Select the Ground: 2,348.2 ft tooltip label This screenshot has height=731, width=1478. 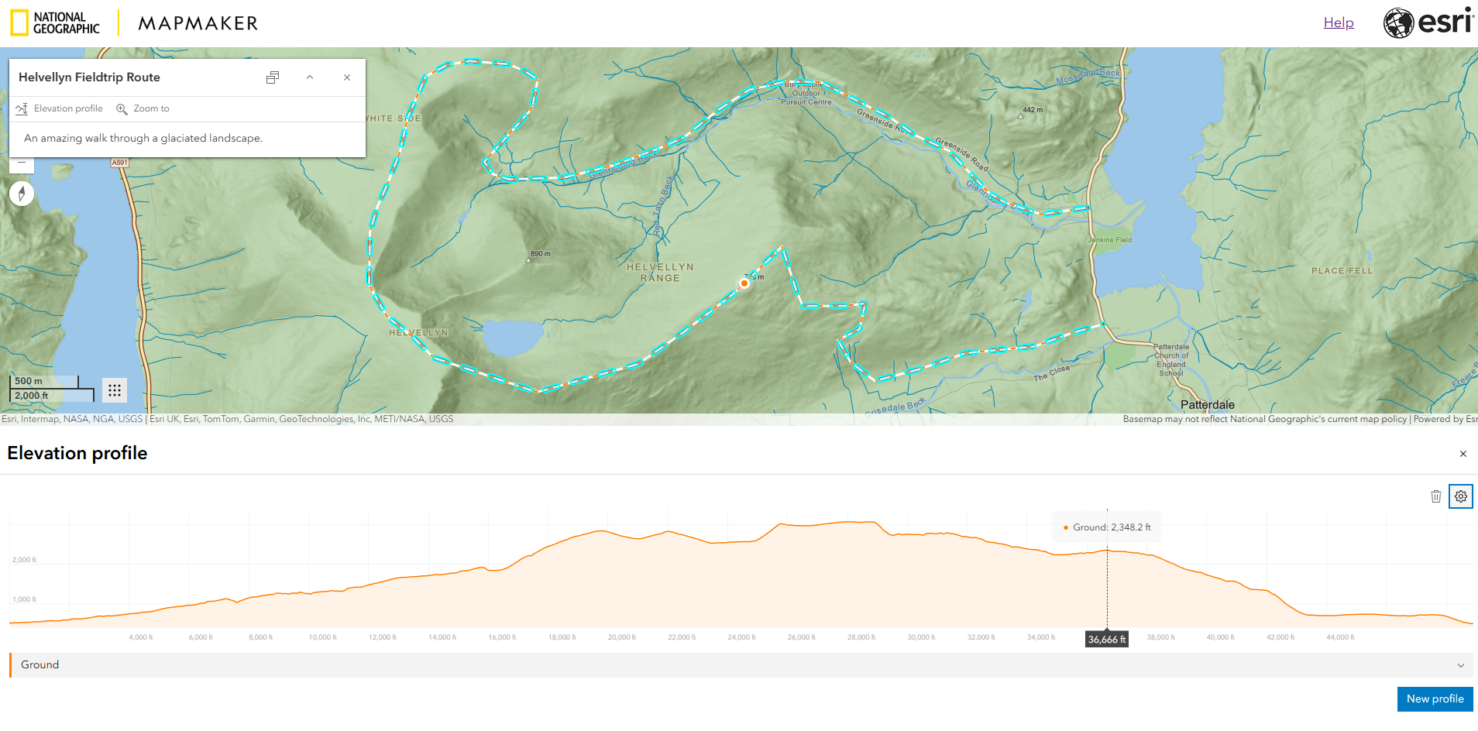[1107, 526]
